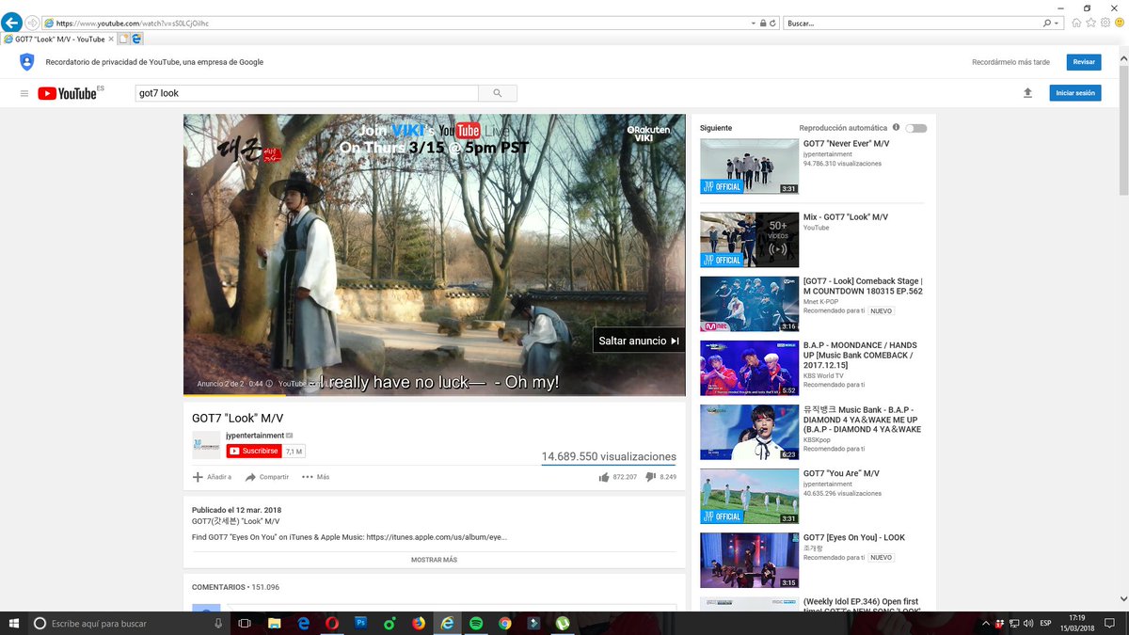Click the lock security icon in address bar

[x=763, y=23]
